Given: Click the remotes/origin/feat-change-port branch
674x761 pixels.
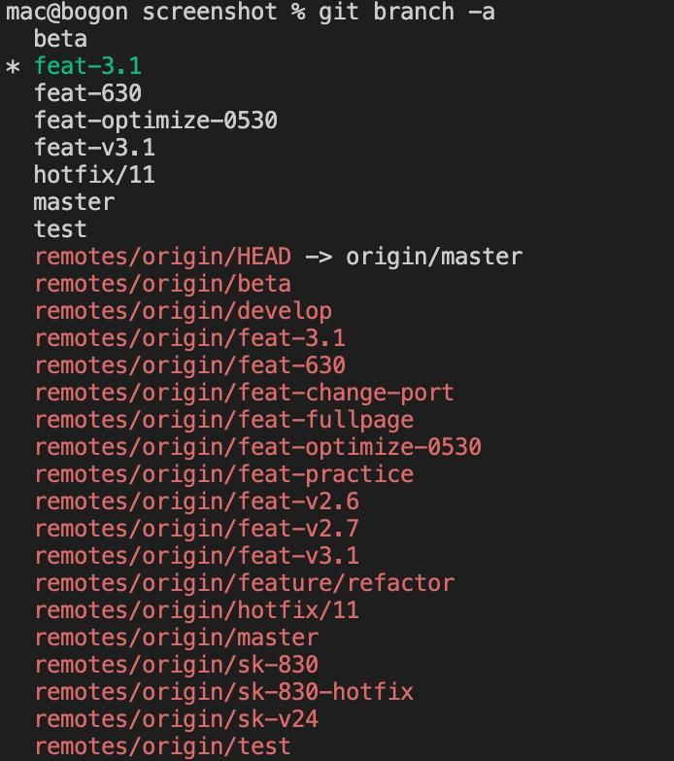Looking at the screenshot, I should (x=244, y=393).
